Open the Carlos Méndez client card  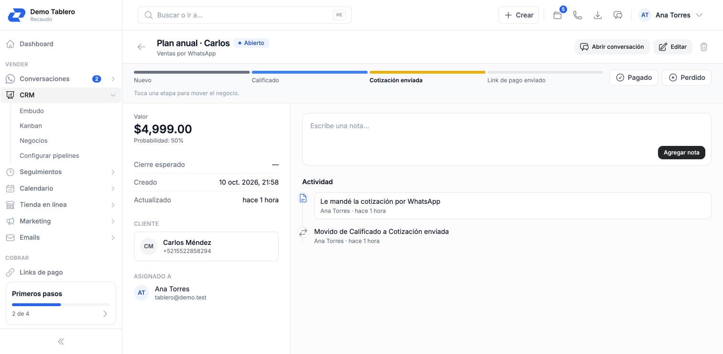[x=206, y=246]
